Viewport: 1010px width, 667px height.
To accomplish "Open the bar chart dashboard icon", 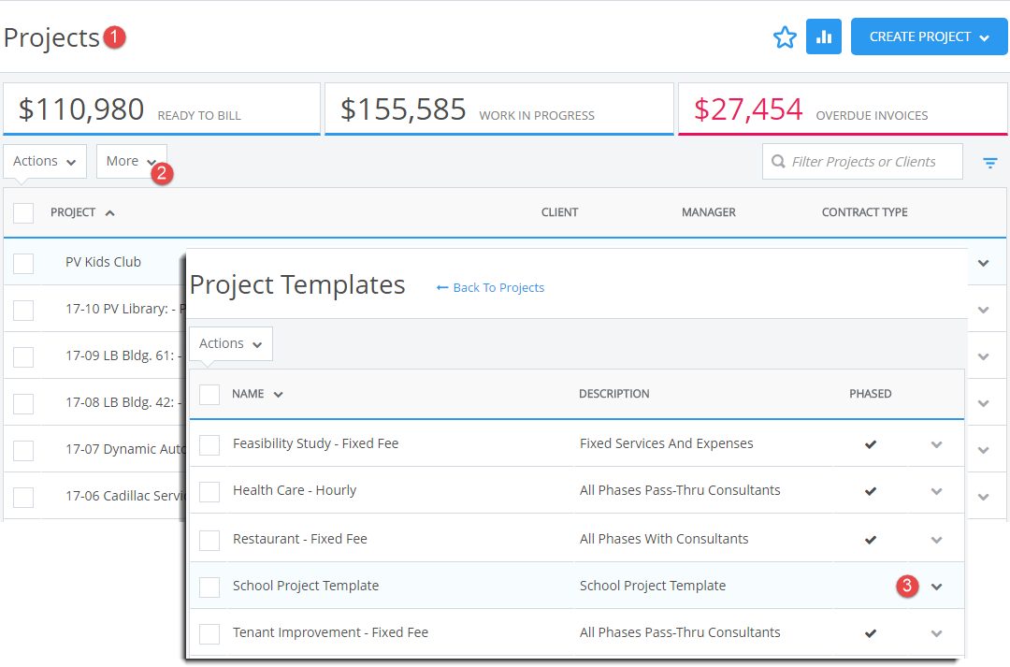I will point(824,36).
